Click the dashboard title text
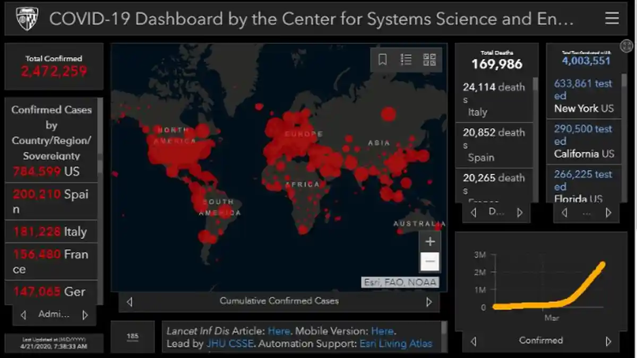 [312, 19]
